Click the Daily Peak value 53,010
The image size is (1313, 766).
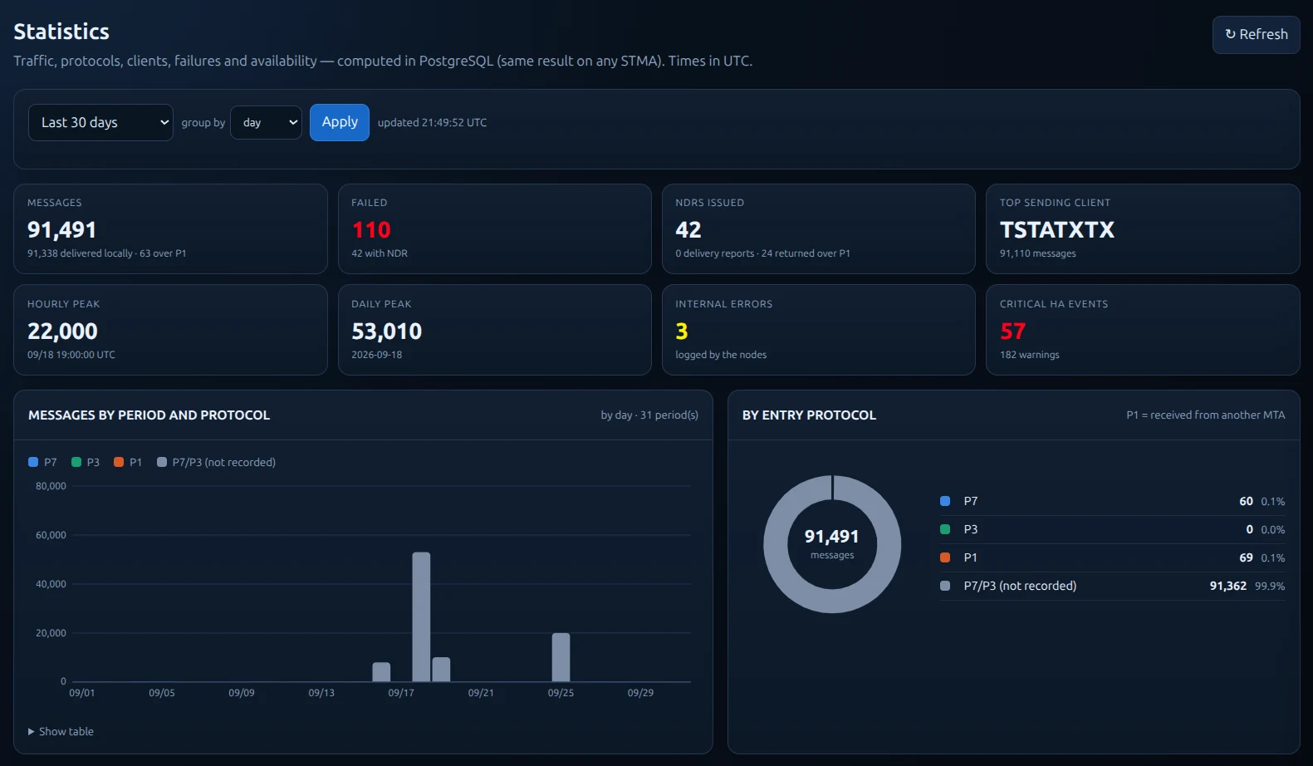point(387,331)
